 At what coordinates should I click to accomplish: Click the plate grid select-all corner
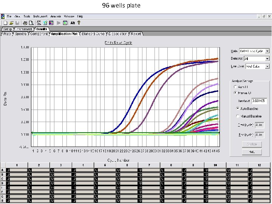(x=3, y=165)
